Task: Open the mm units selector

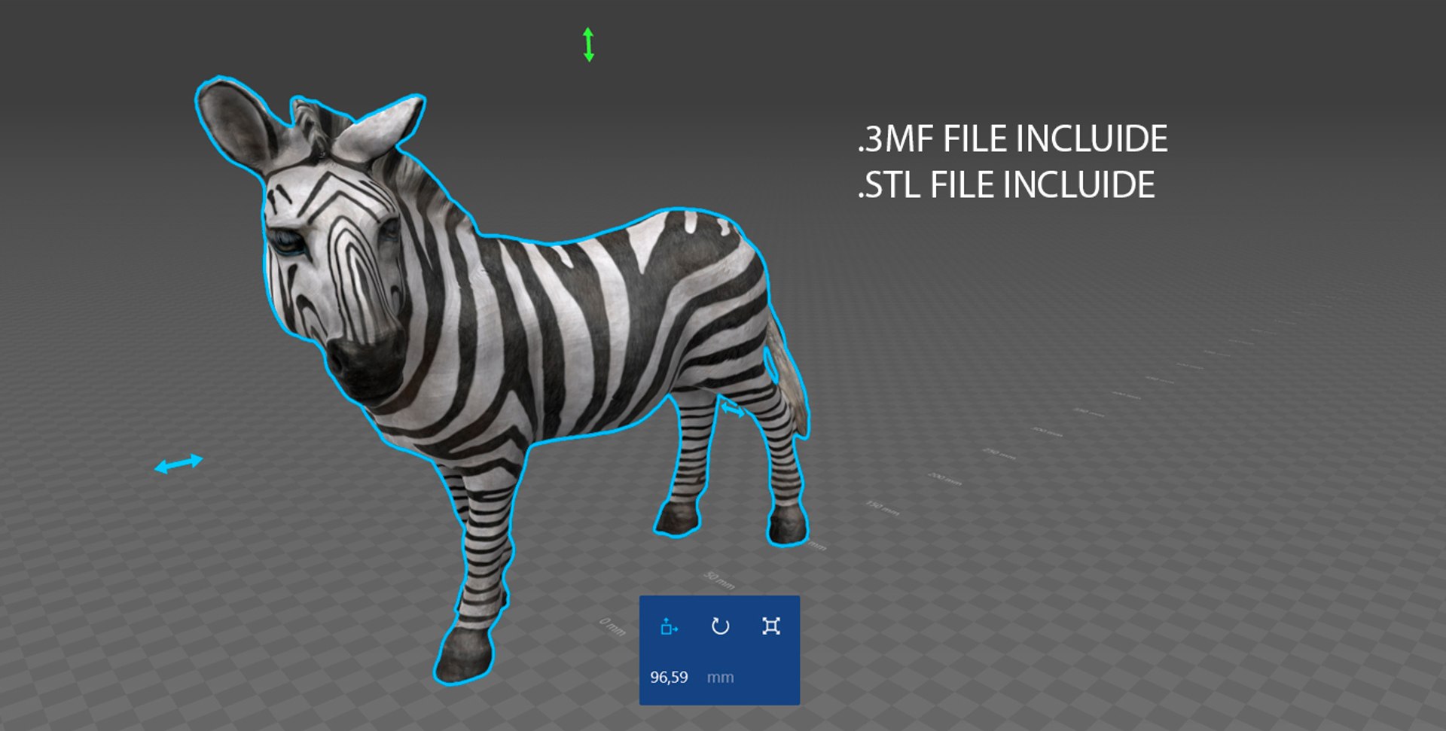Action: coord(720,678)
